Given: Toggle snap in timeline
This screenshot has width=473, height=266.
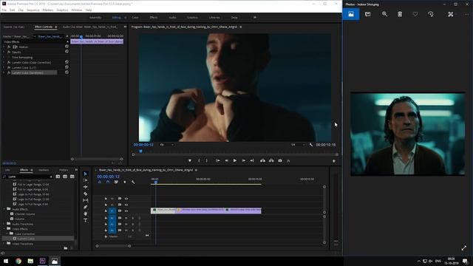Looking at the screenshot, I should [108, 183].
